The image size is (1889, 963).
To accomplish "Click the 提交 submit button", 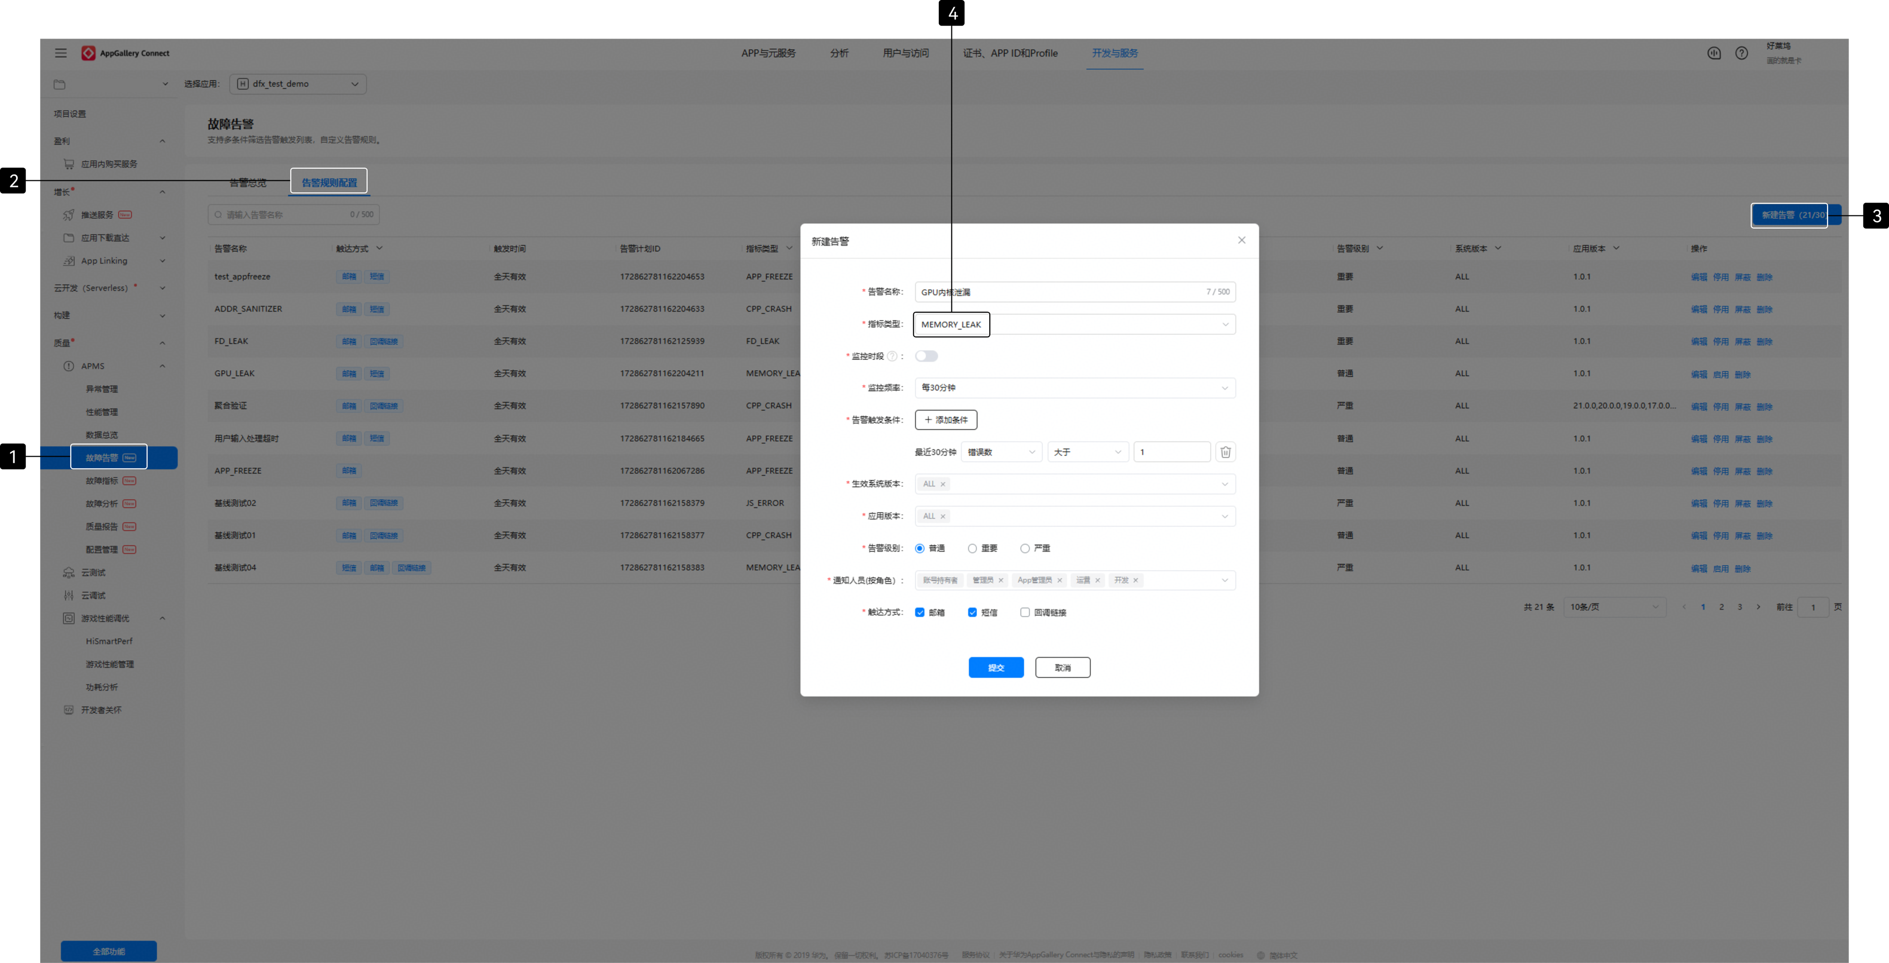I will (996, 667).
